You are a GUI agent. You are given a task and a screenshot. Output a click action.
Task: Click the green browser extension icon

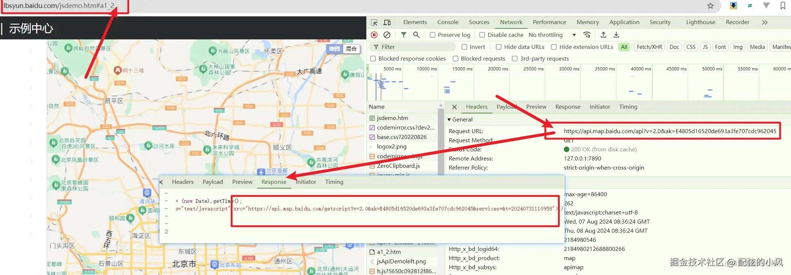750,6
